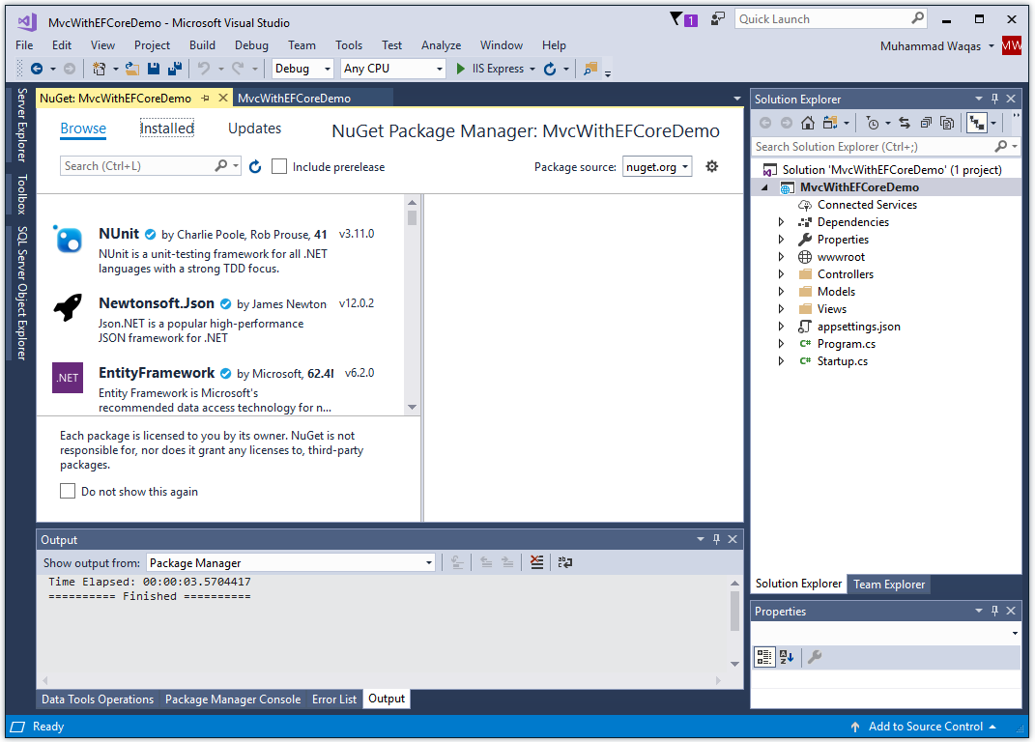Open NuGet settings gear icon

point(711,166)
